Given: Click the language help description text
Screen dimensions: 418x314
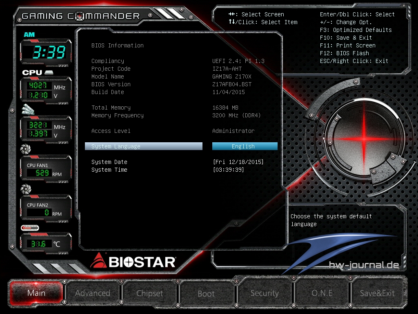Looking at the screenshot, I should pyautogui.click(x=331, y=220).
